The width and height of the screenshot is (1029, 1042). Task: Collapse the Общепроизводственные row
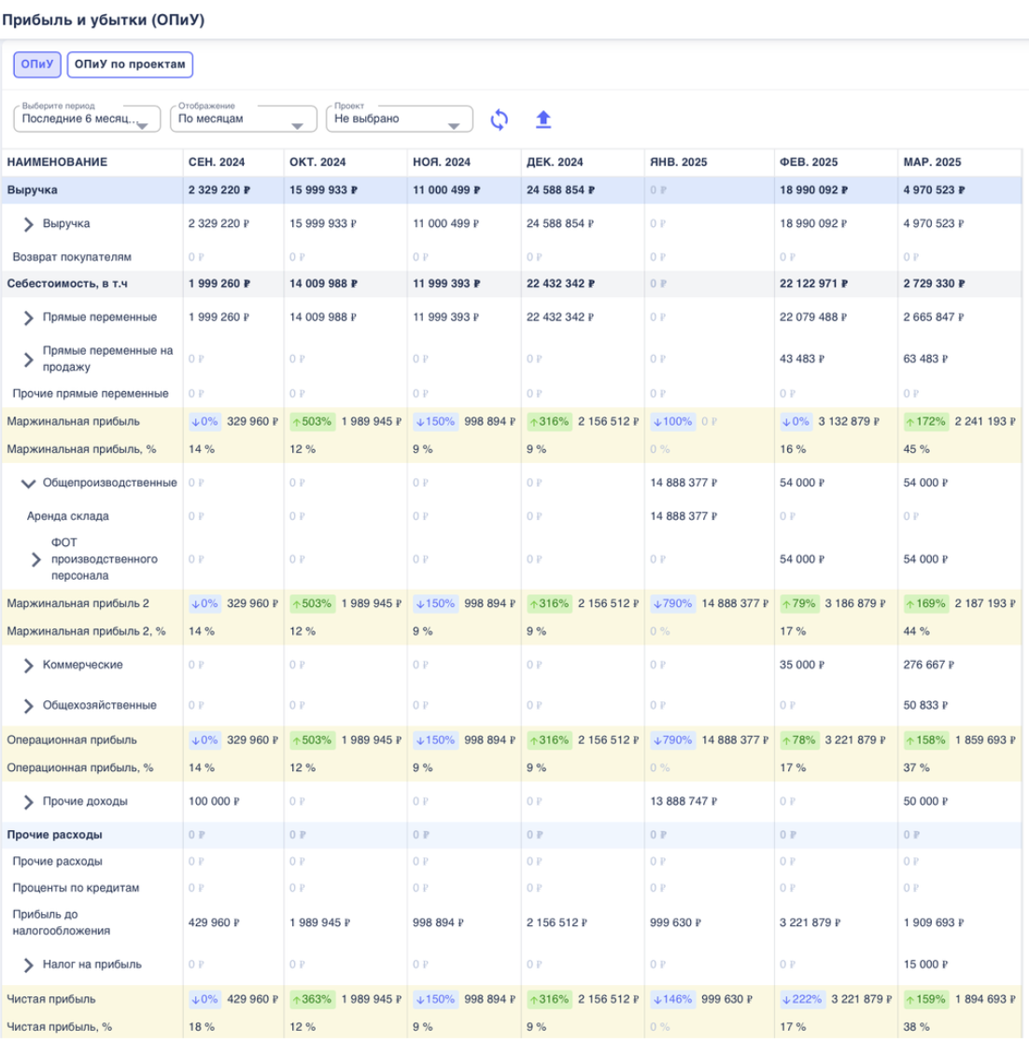[x=28, y=484]
